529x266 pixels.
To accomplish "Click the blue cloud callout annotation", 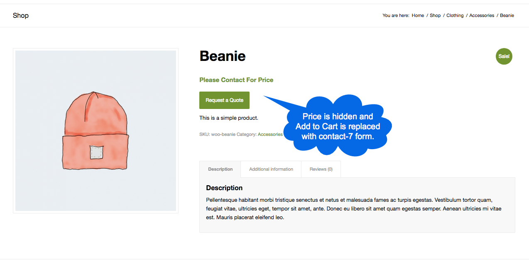I will tap(338, 126).
